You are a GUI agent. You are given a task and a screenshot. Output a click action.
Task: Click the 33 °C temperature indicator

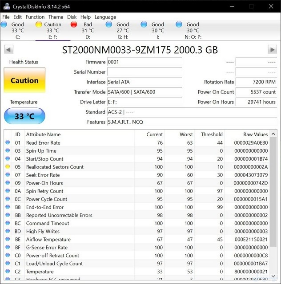click(24, 116)
